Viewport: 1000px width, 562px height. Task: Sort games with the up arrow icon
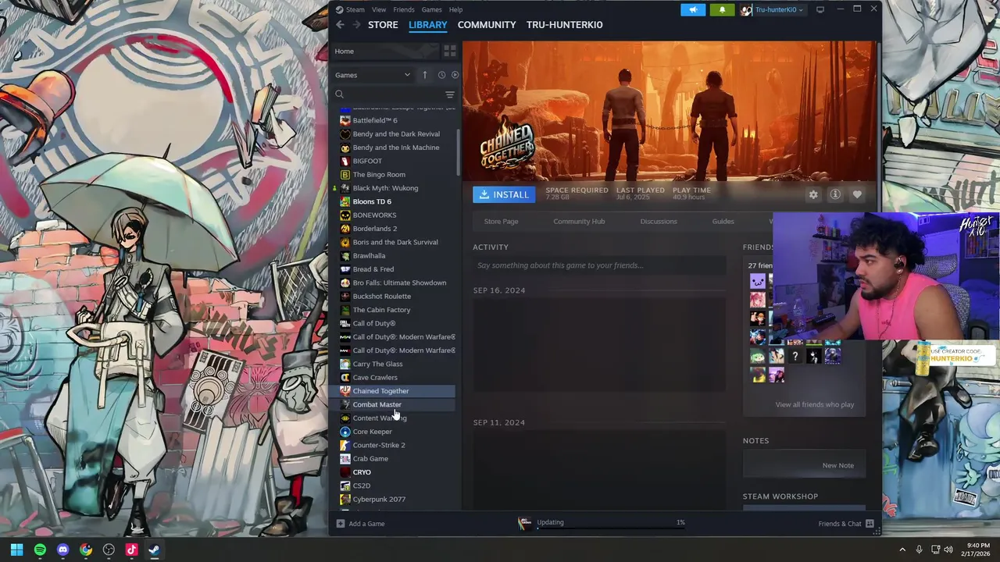pos(425,75)
